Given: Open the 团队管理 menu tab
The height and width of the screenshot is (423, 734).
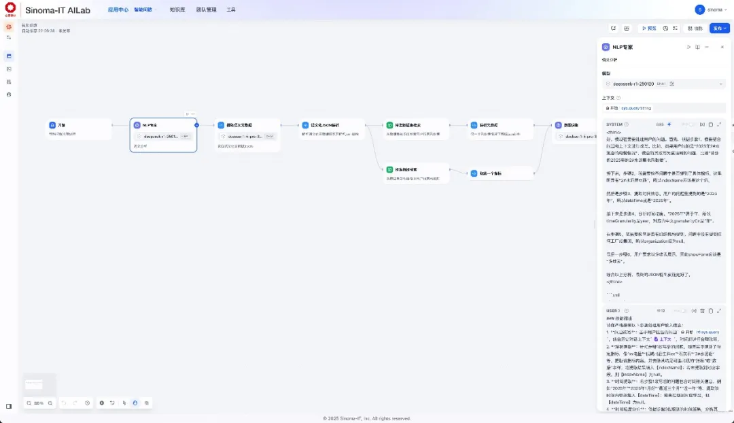Looking at the screenshot, I should coord(206,10).
